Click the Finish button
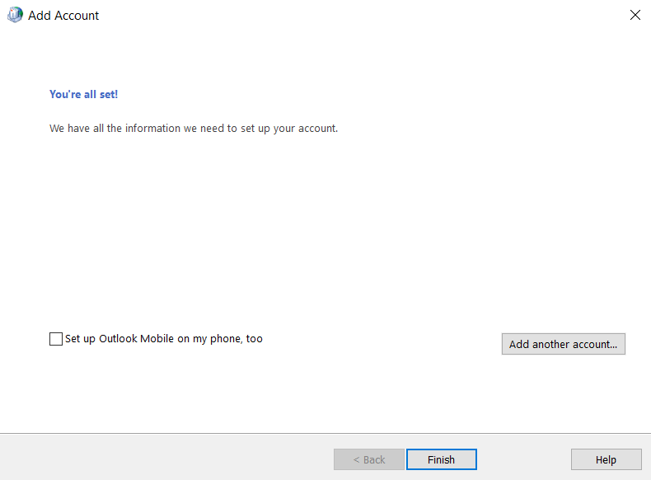The width and height of the screenshot is (651, 480). pyautogui.click(x=441, y=459)
